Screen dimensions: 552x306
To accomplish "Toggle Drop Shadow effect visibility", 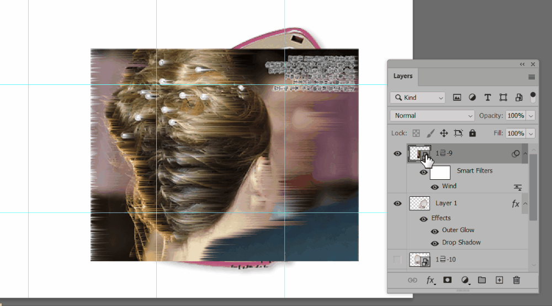I will click(435, 243).
